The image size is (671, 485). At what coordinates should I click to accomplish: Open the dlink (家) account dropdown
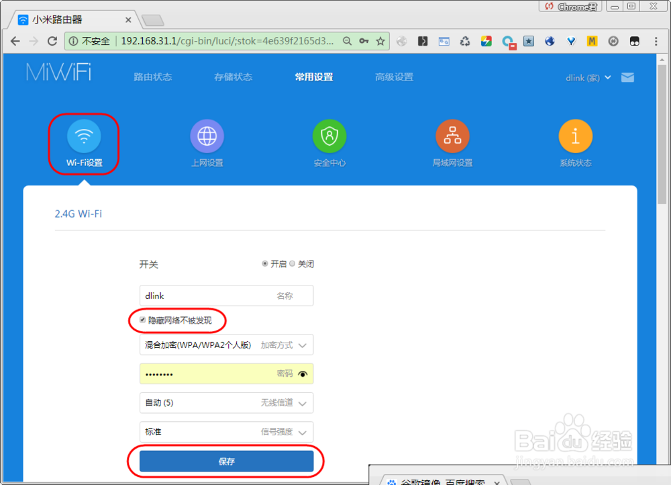pos(588,77)
